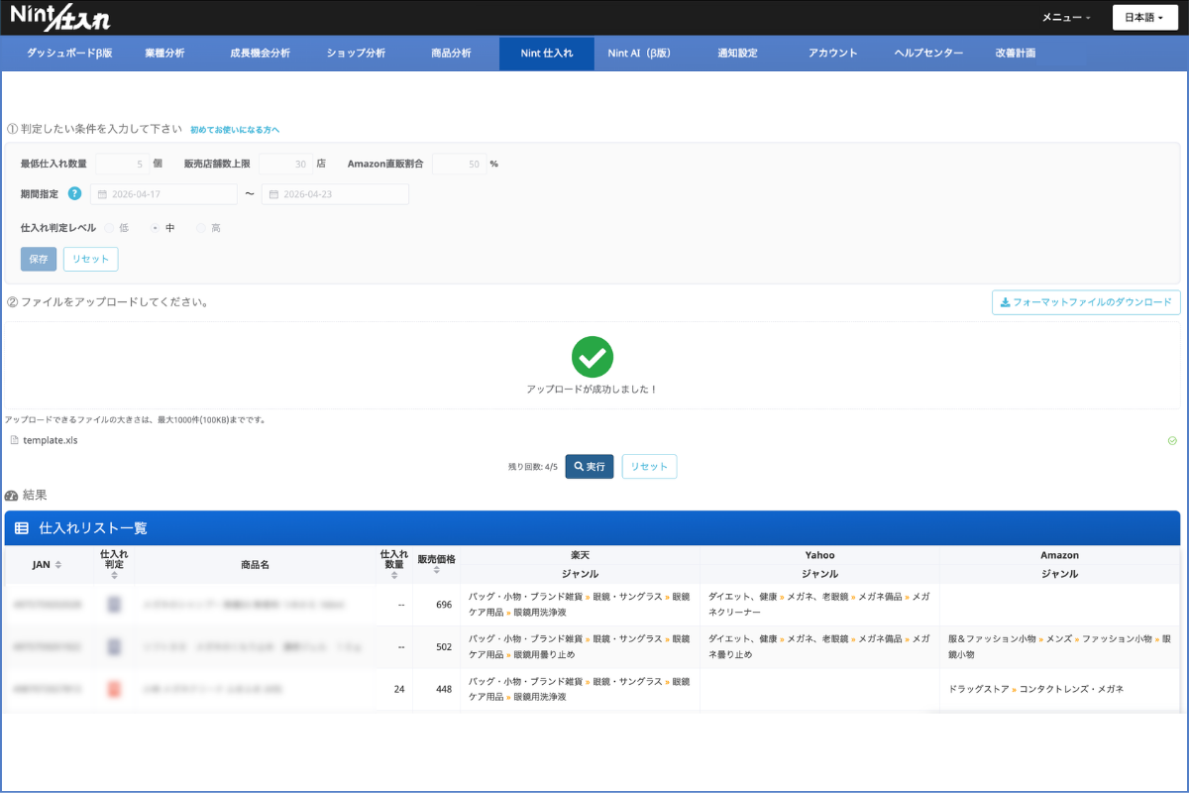Click the Yahoo column group header
This screenshot has height=793, width=1189.
[x=819, y=555]
